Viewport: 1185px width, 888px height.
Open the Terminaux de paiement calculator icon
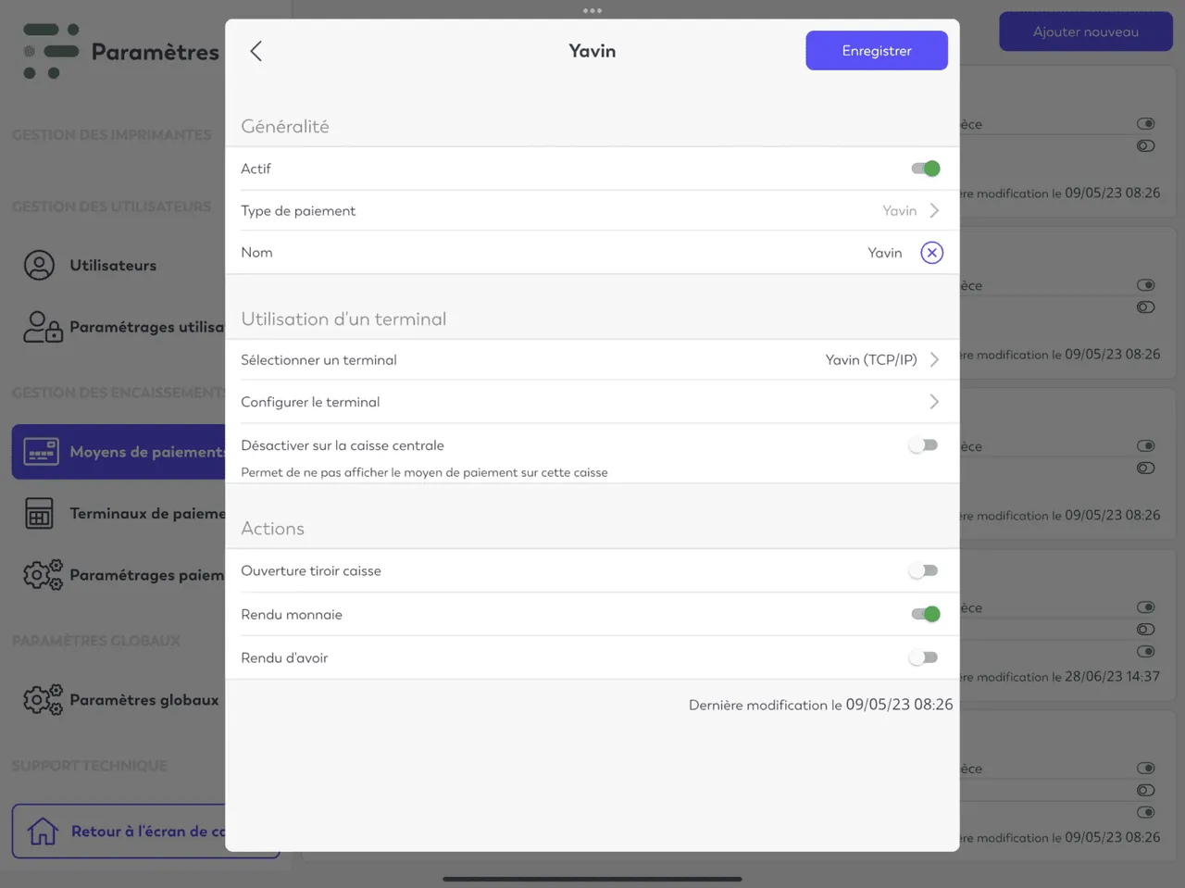click(39, 513)
